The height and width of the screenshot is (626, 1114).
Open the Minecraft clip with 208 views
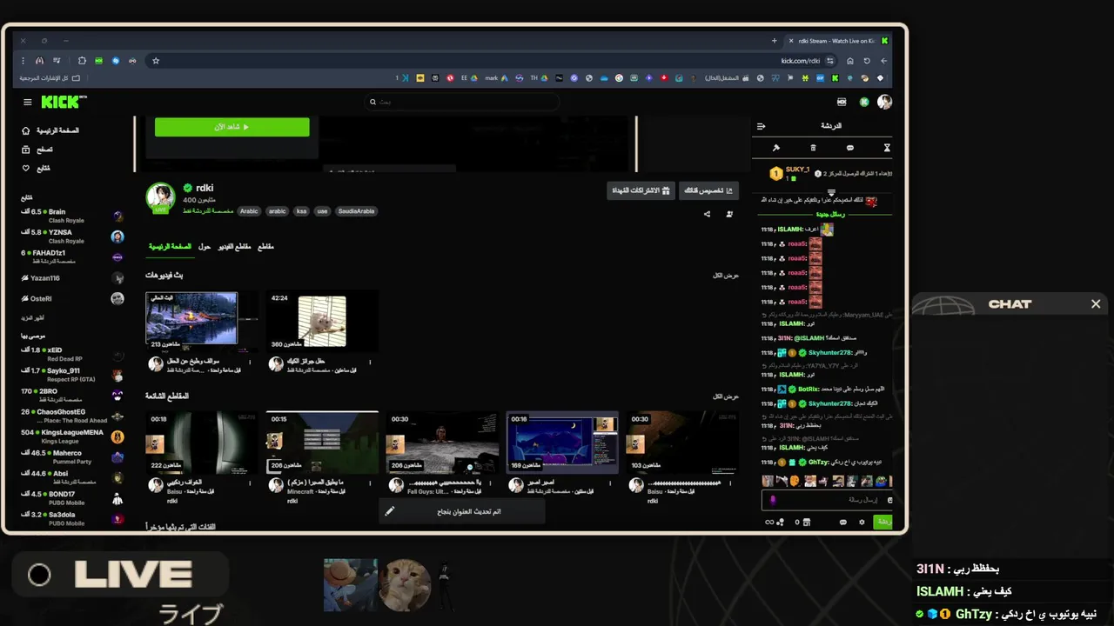[321, 443]
